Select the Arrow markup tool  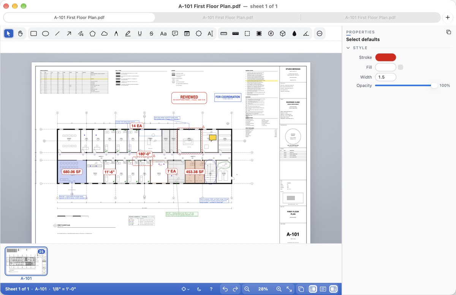tap(69, 33)
